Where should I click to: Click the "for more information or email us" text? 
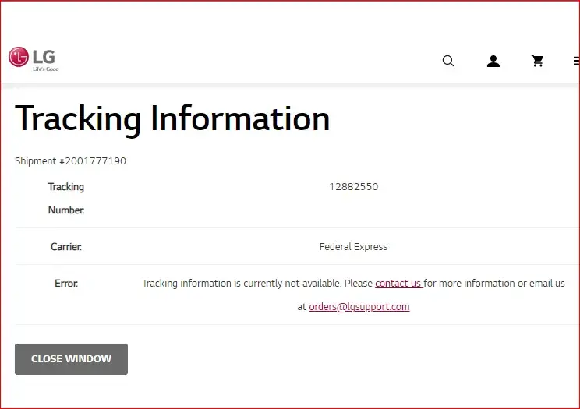[495, 284]
